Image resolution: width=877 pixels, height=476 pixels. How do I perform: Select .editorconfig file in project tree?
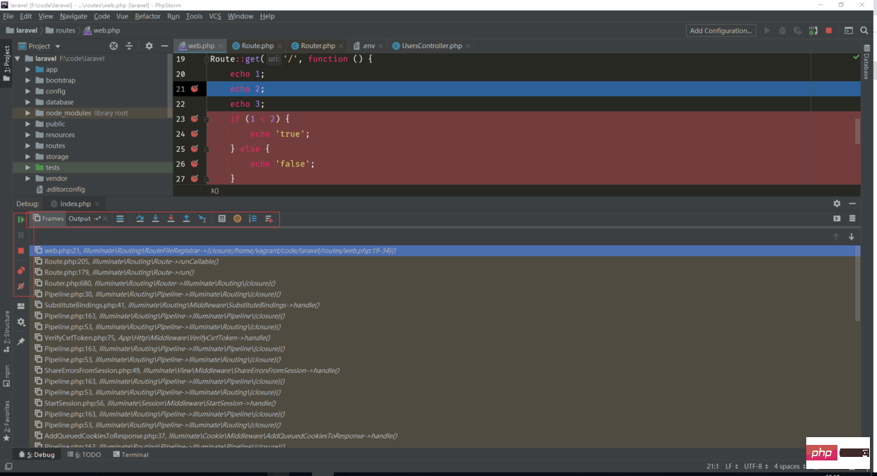[x=60, y=189]
